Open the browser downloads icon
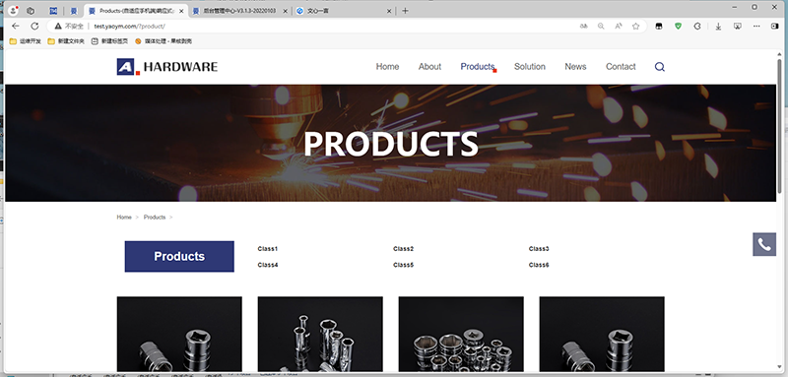 (719, 27)
